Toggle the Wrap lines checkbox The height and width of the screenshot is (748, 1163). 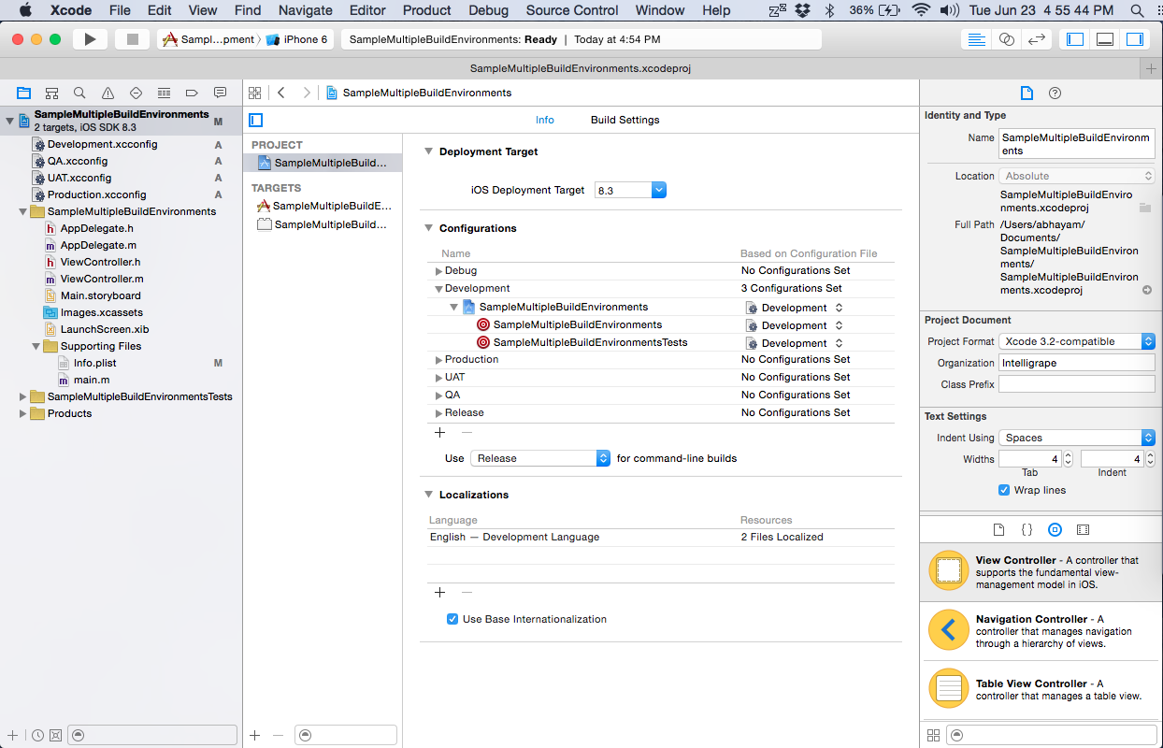(1004, 490)
